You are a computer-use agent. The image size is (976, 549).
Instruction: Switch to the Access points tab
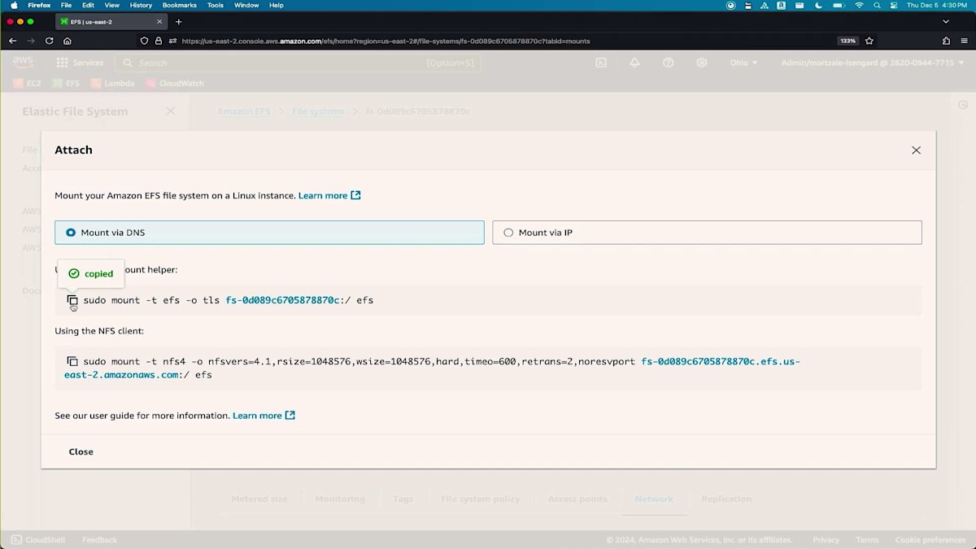tap(577, 499)
